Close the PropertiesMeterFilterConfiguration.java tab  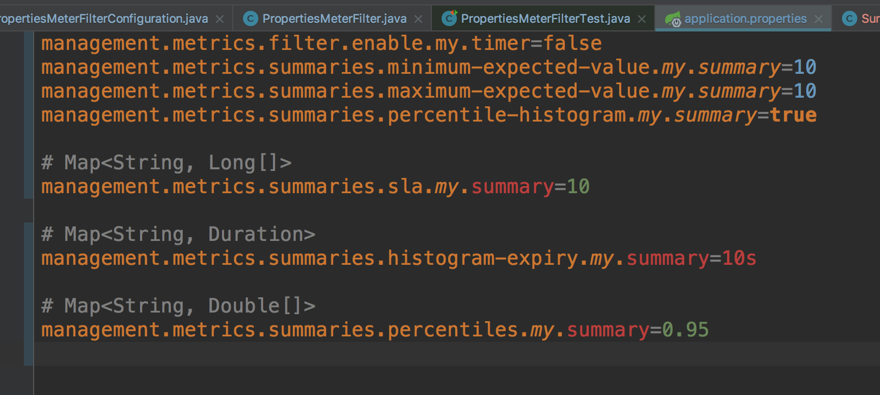coord(219,18)
